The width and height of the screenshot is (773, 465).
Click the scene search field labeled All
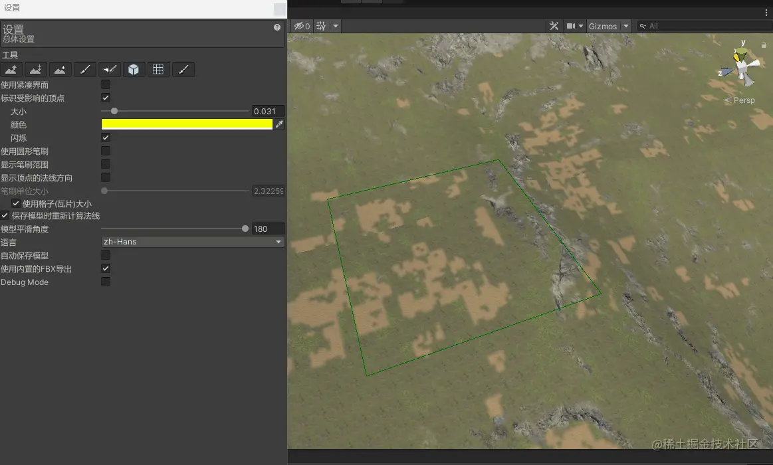pyautogui.click(x=705, y=26)
